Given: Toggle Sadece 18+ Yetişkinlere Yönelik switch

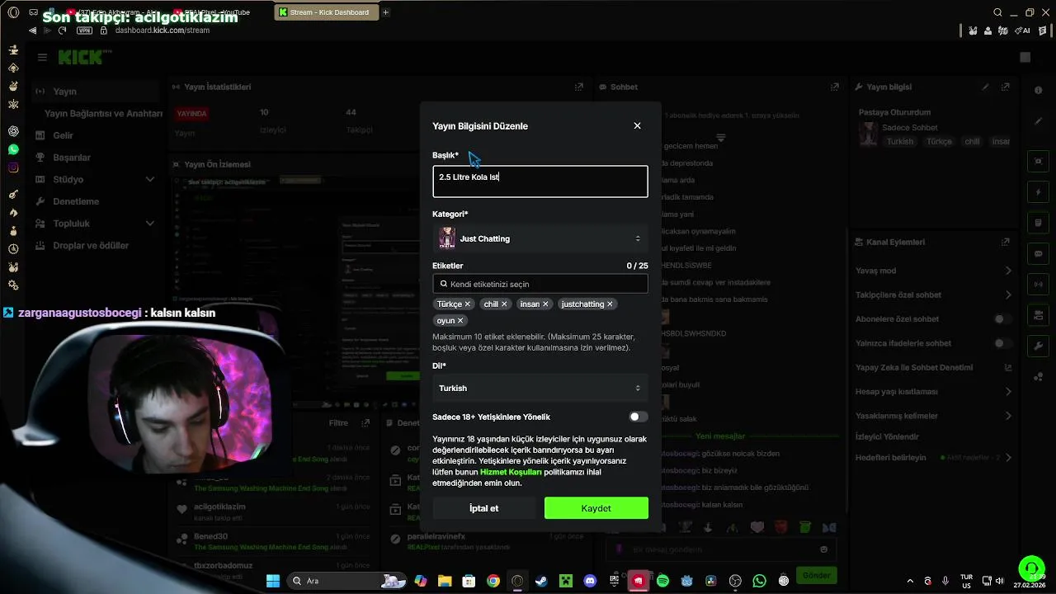Looking at the screenshot, I should [638, 417].
